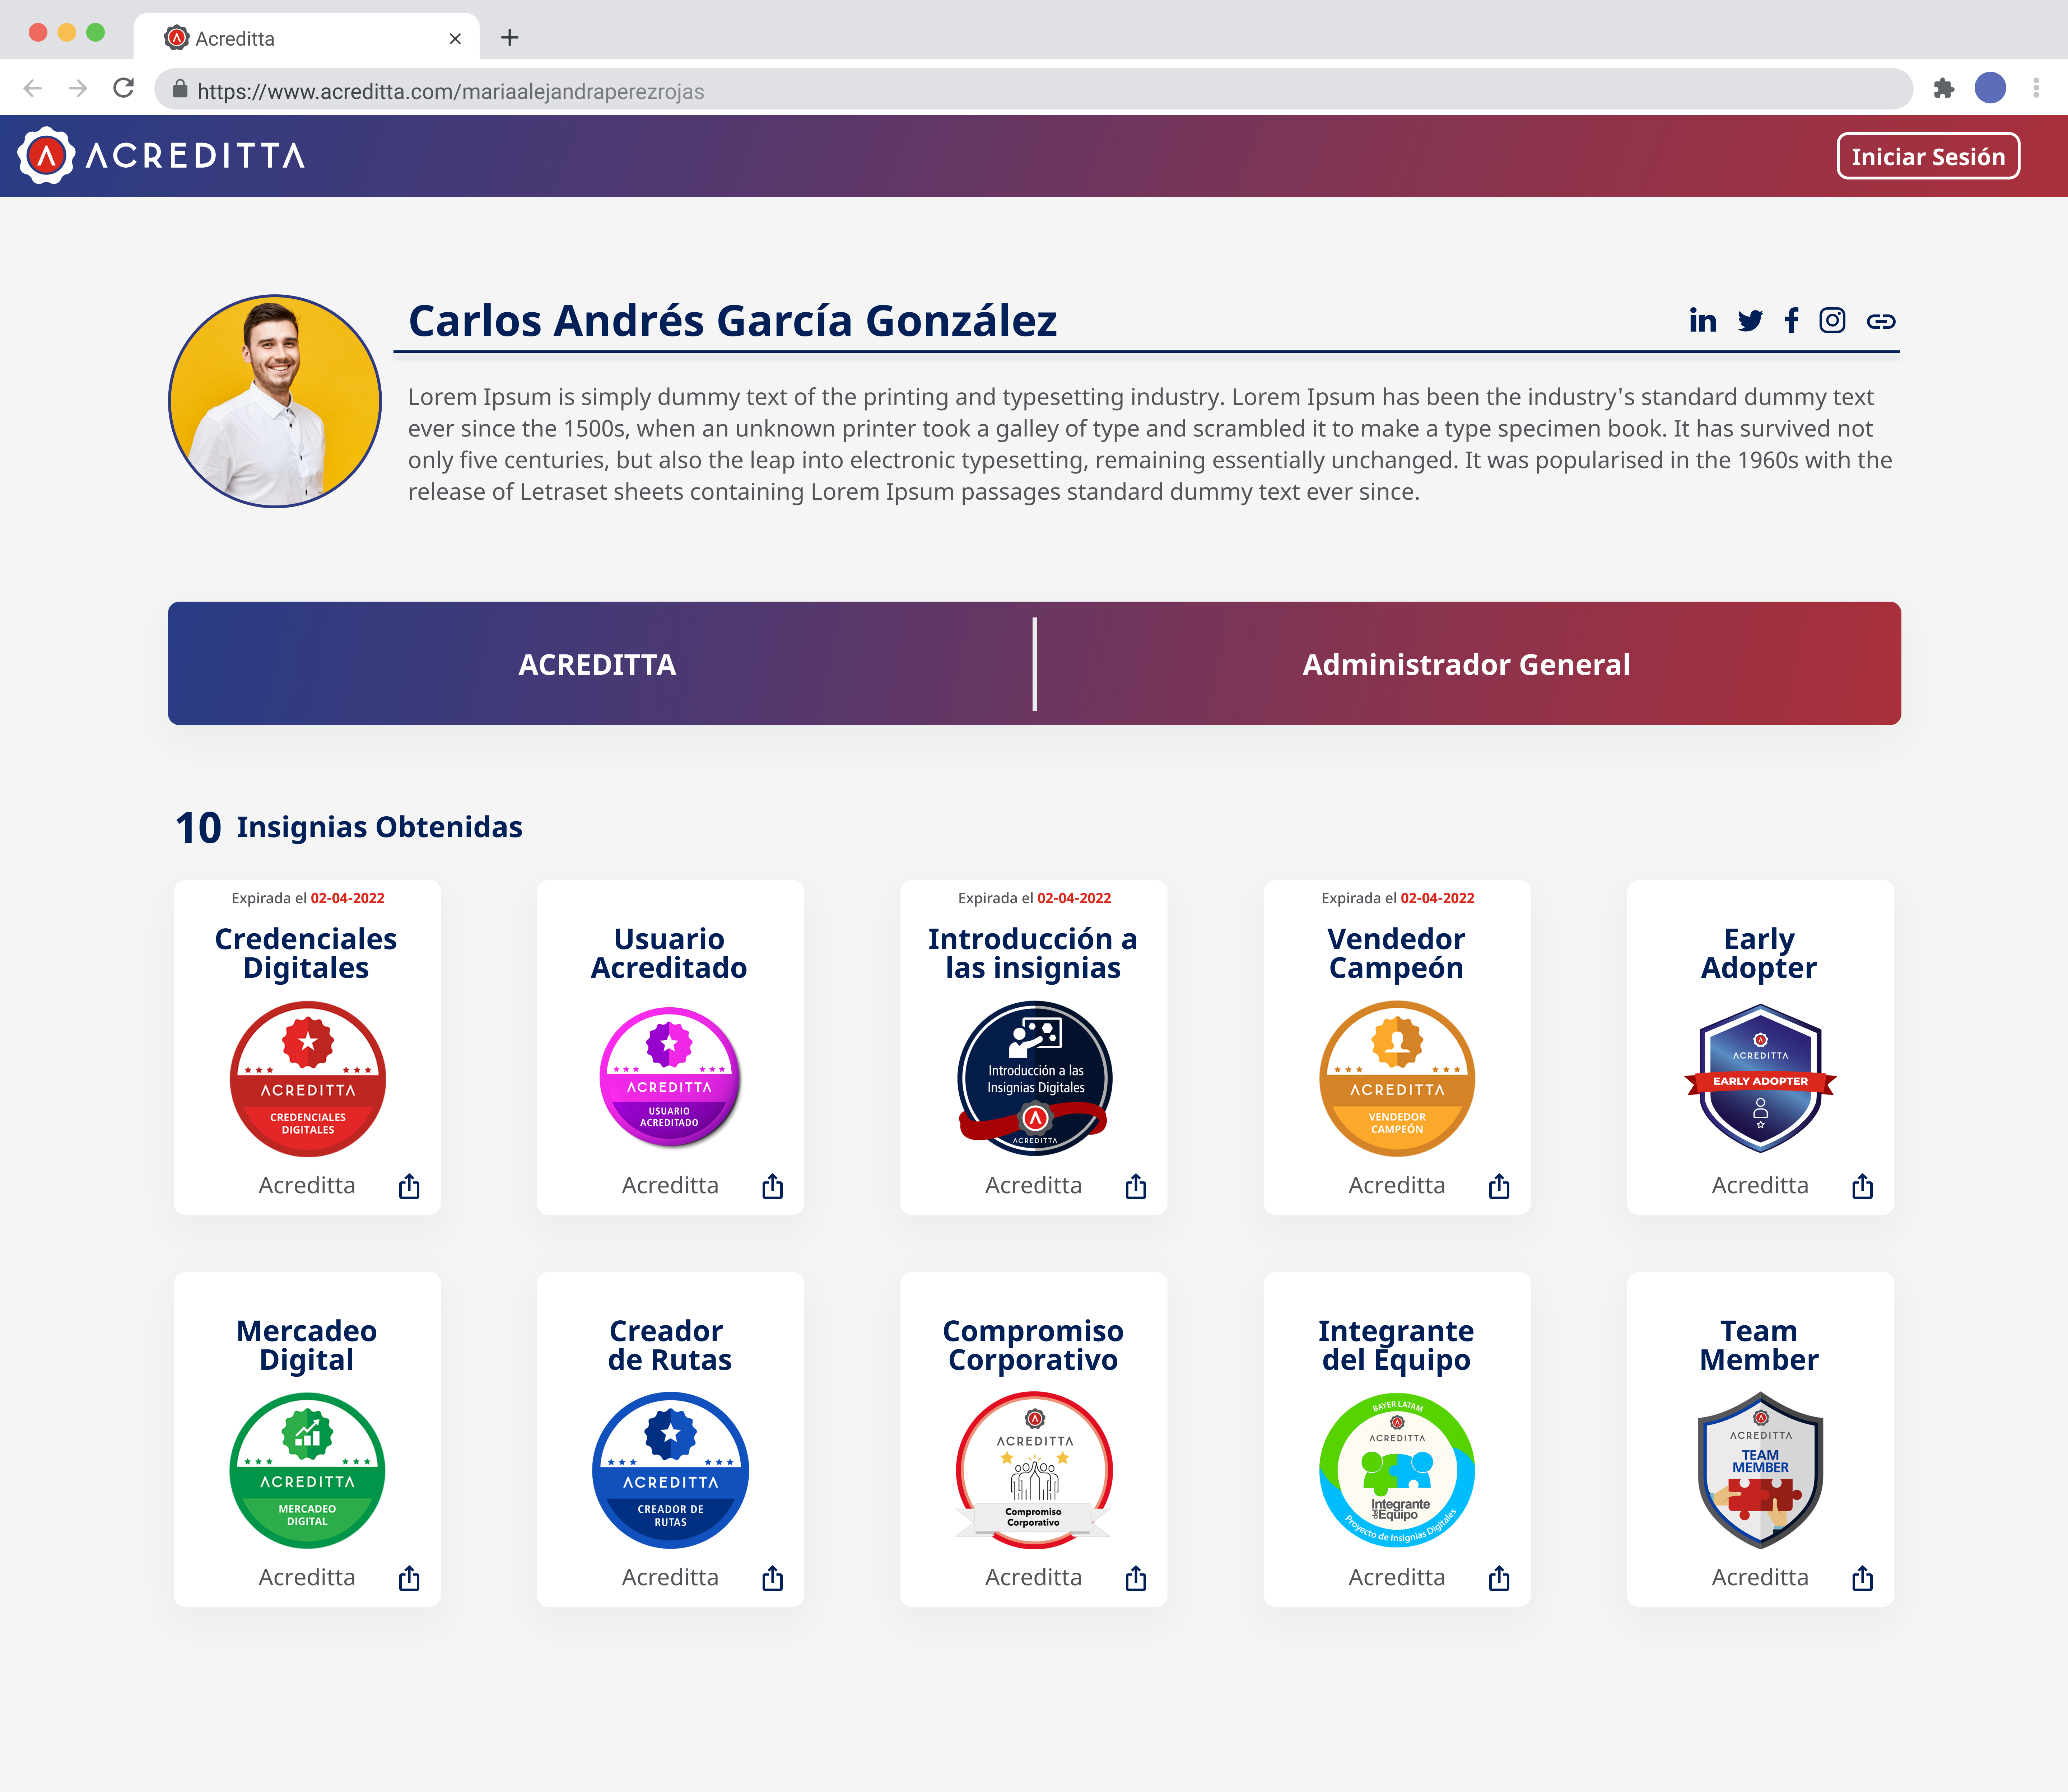2068x1792 pixels.
Task: Click the Compromiso Corporativo title
Action: coord(1033,1345)
